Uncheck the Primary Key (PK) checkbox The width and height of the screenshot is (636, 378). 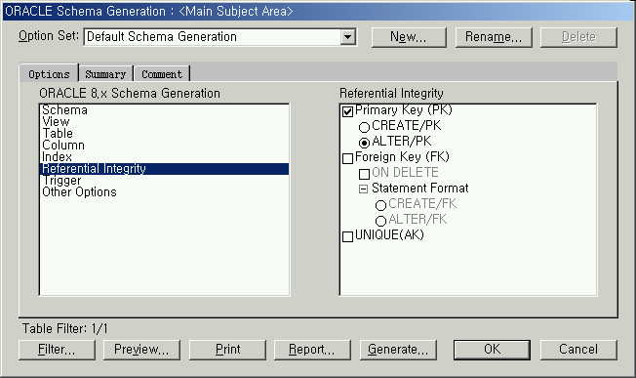347,111
